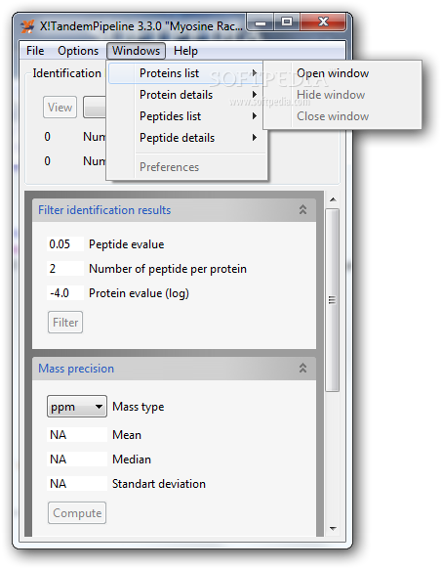The image size is (442, 569).
Task: Click the scrollbar down arrow
Action: point(333,528)
